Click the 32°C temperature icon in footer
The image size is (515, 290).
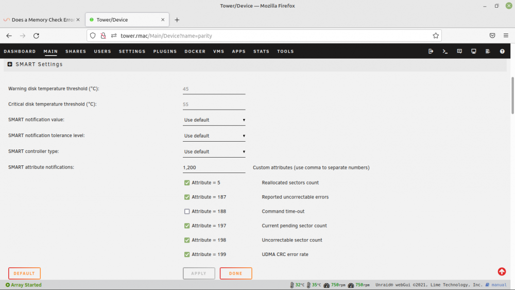291,285
